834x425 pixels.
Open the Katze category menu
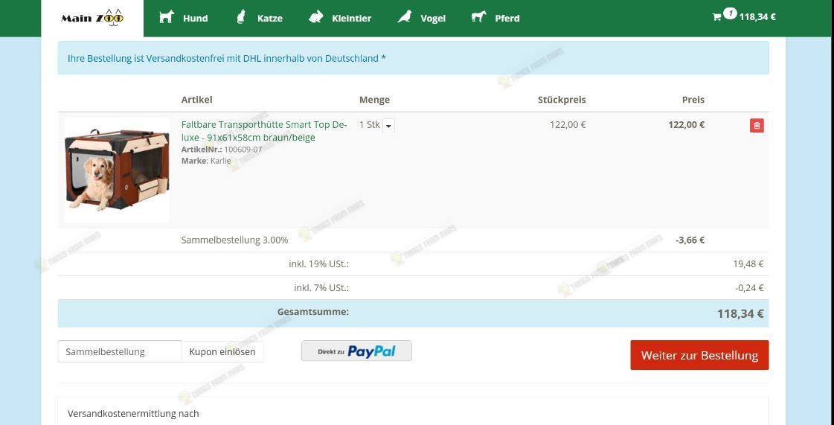(x=269, y=18)
